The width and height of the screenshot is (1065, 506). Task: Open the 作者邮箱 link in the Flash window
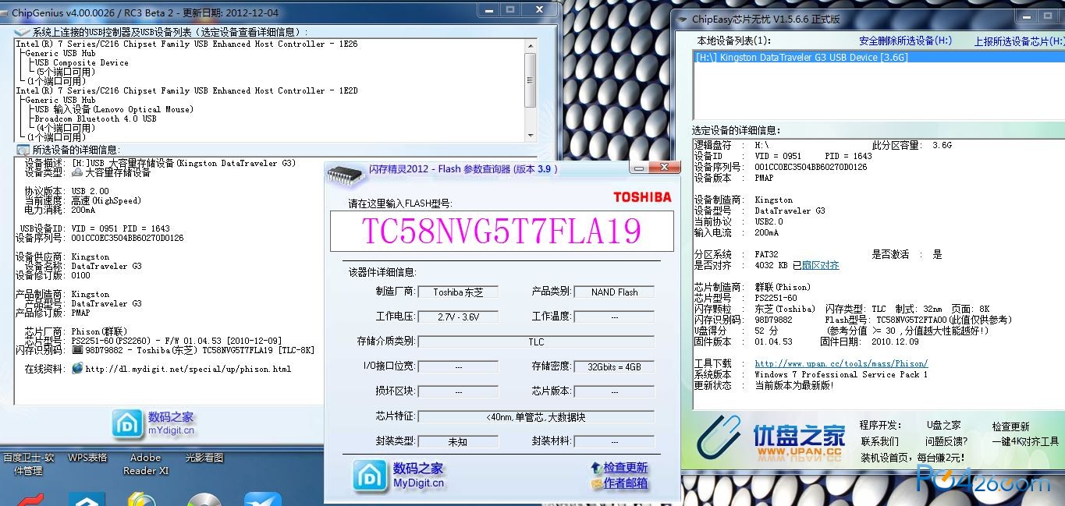tap(626, 483)
